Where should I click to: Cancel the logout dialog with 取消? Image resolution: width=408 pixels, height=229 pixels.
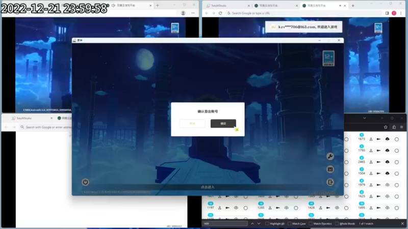click(x=192, y=124)
